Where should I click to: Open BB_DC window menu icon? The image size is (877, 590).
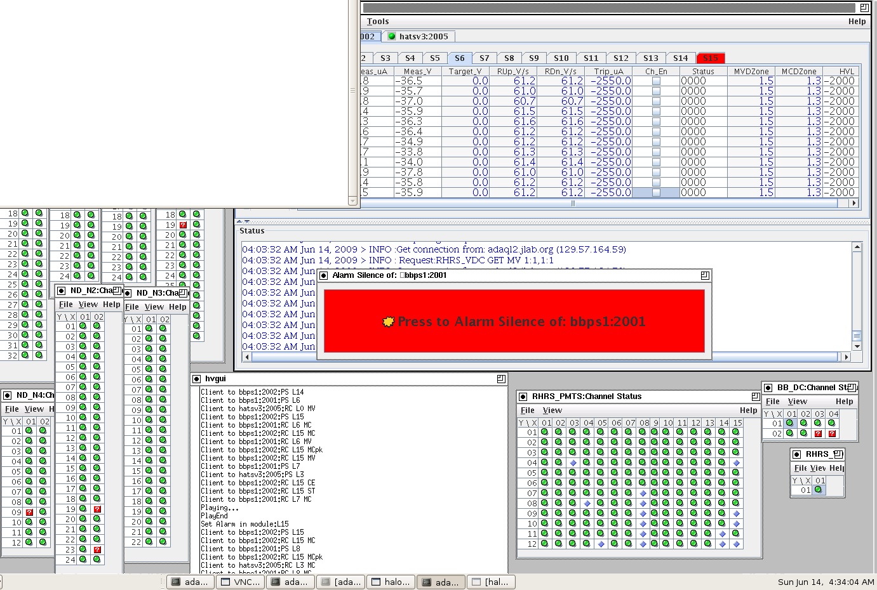768,388
